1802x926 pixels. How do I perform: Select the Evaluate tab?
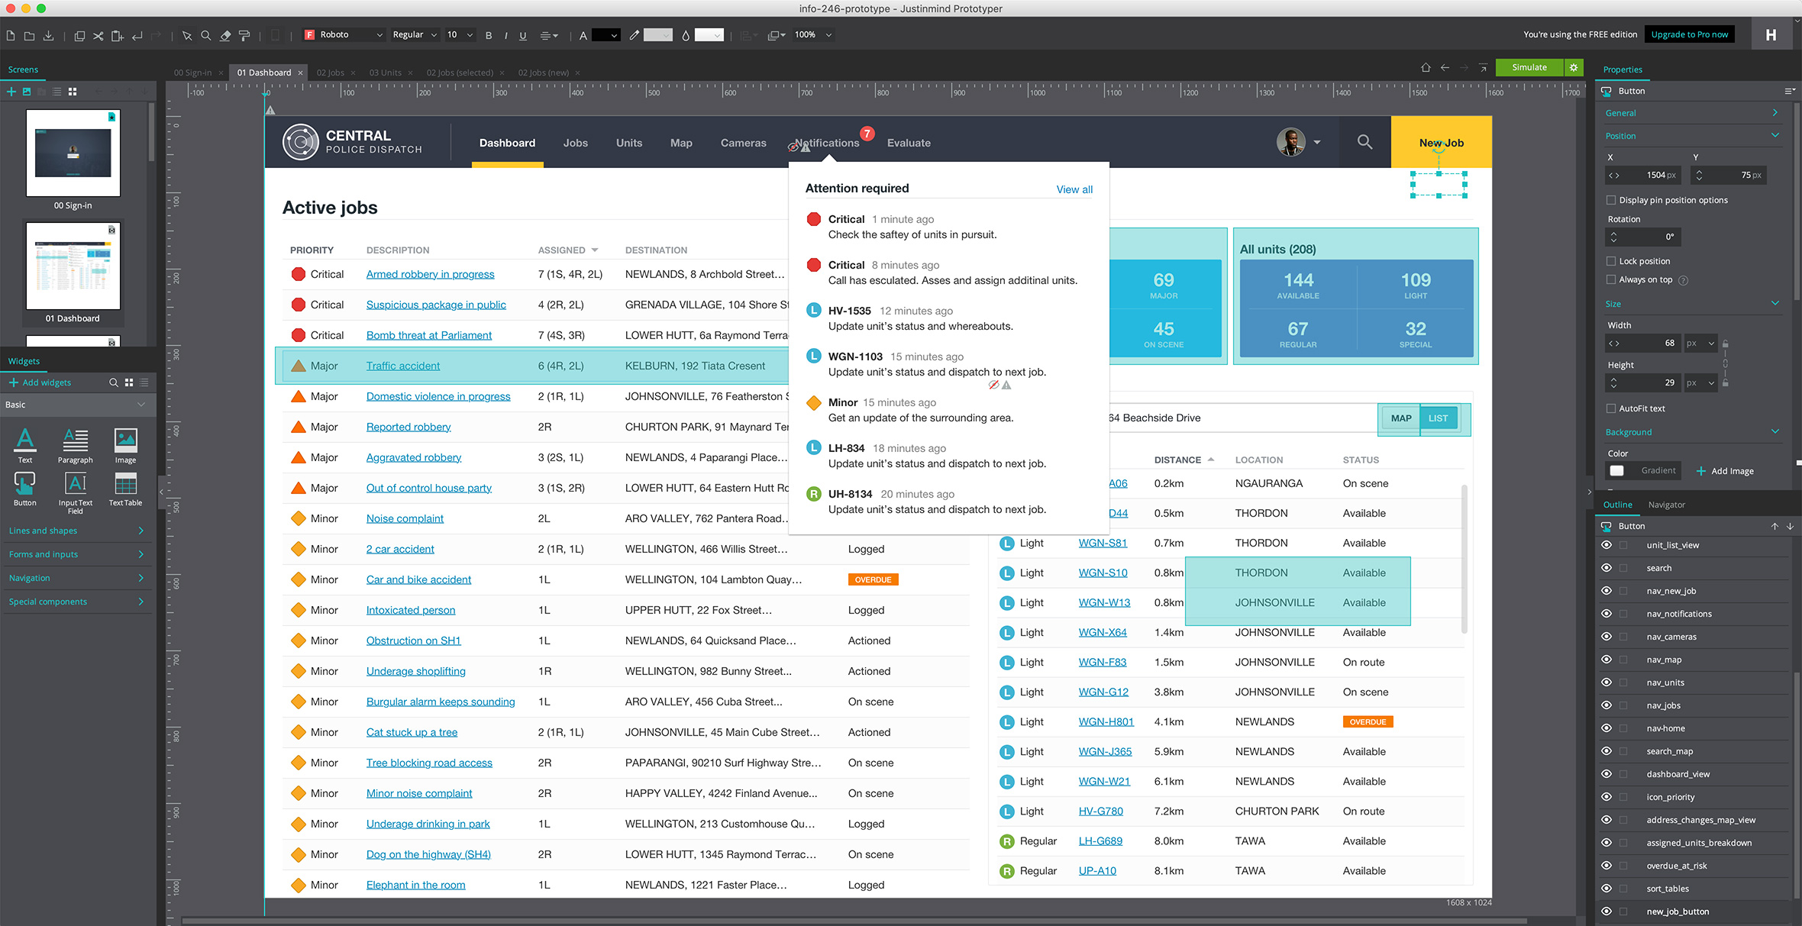[907, 143]
